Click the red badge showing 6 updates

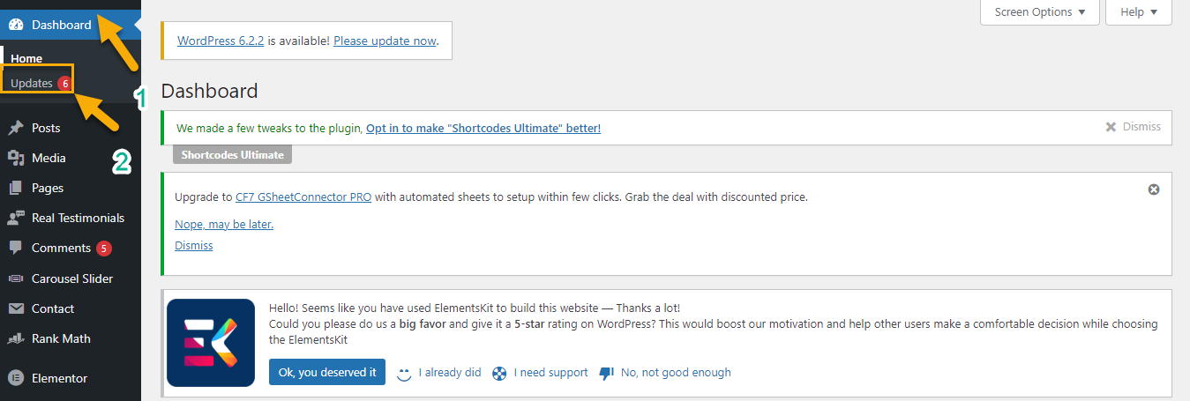coord(64,83)
